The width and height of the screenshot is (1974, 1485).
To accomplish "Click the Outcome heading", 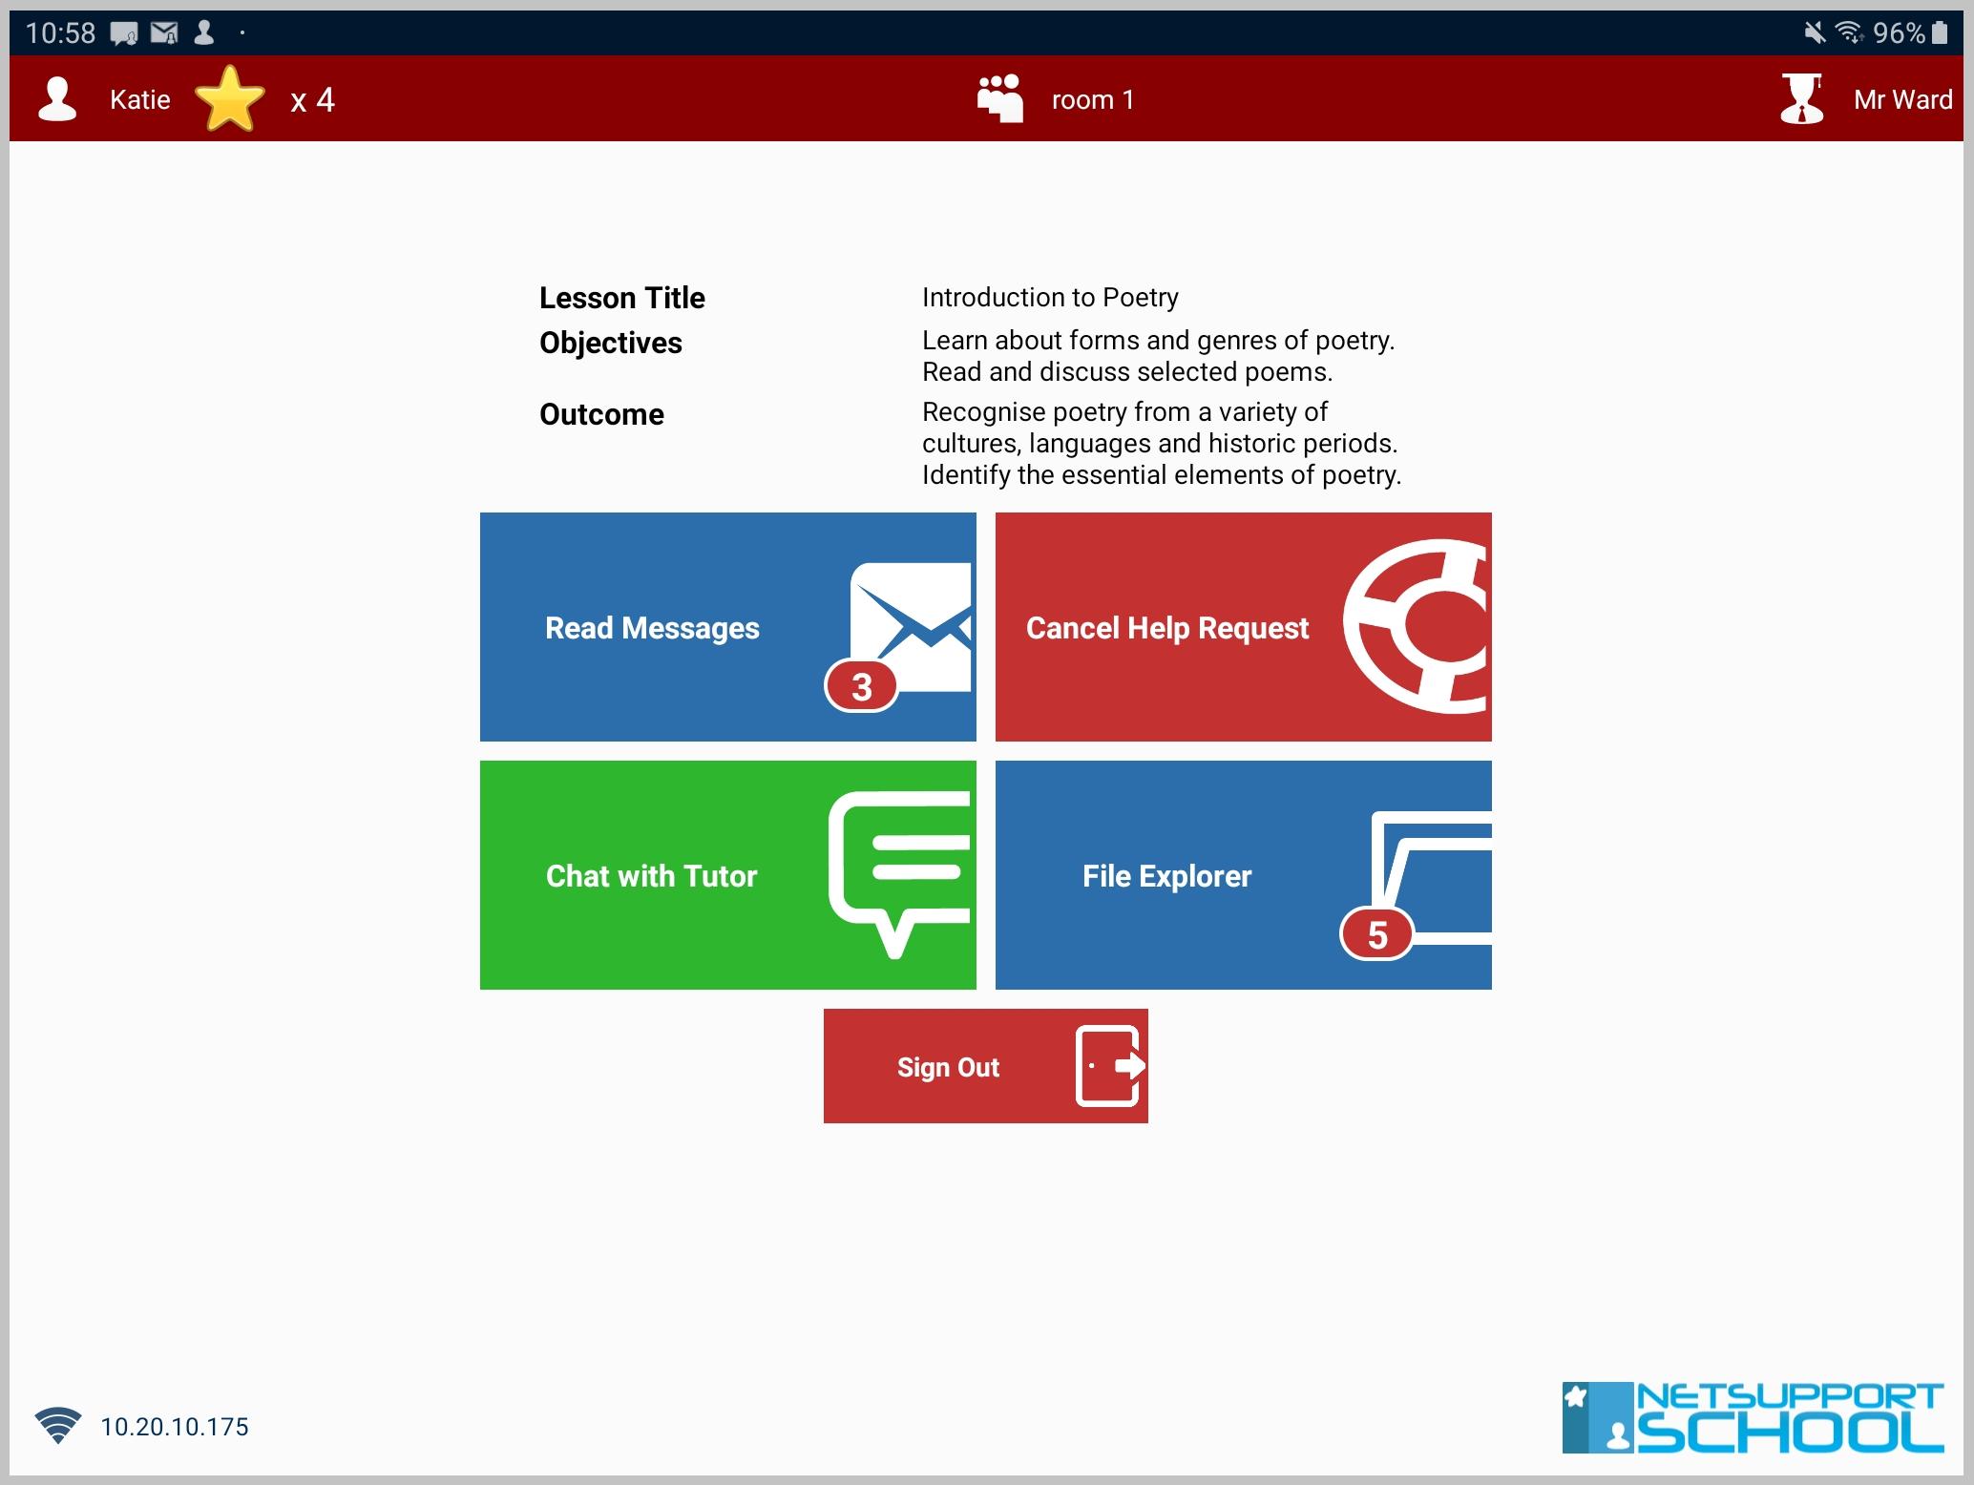I will [x=601, y=414].
